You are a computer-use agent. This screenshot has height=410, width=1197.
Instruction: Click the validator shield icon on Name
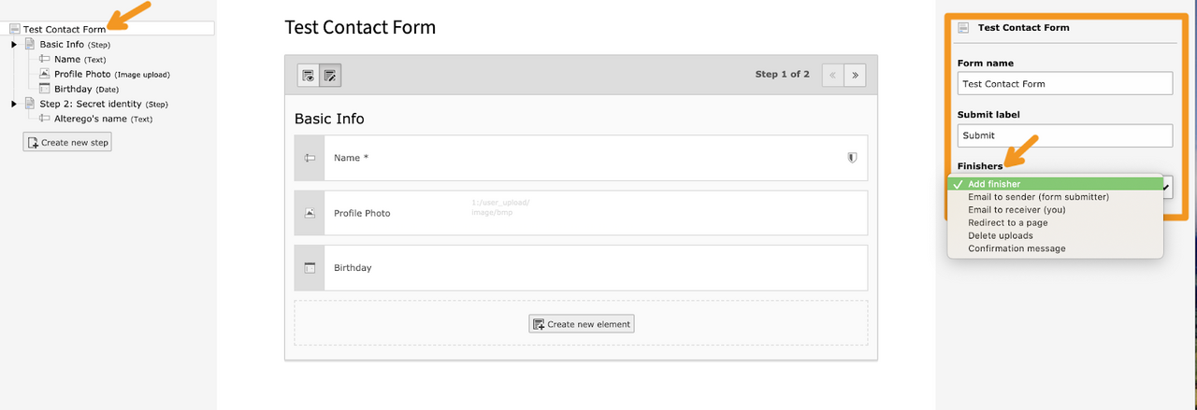click(851, 158)
